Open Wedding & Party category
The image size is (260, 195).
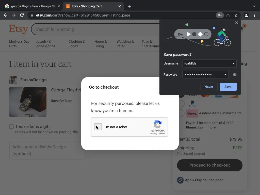[125, 44]
